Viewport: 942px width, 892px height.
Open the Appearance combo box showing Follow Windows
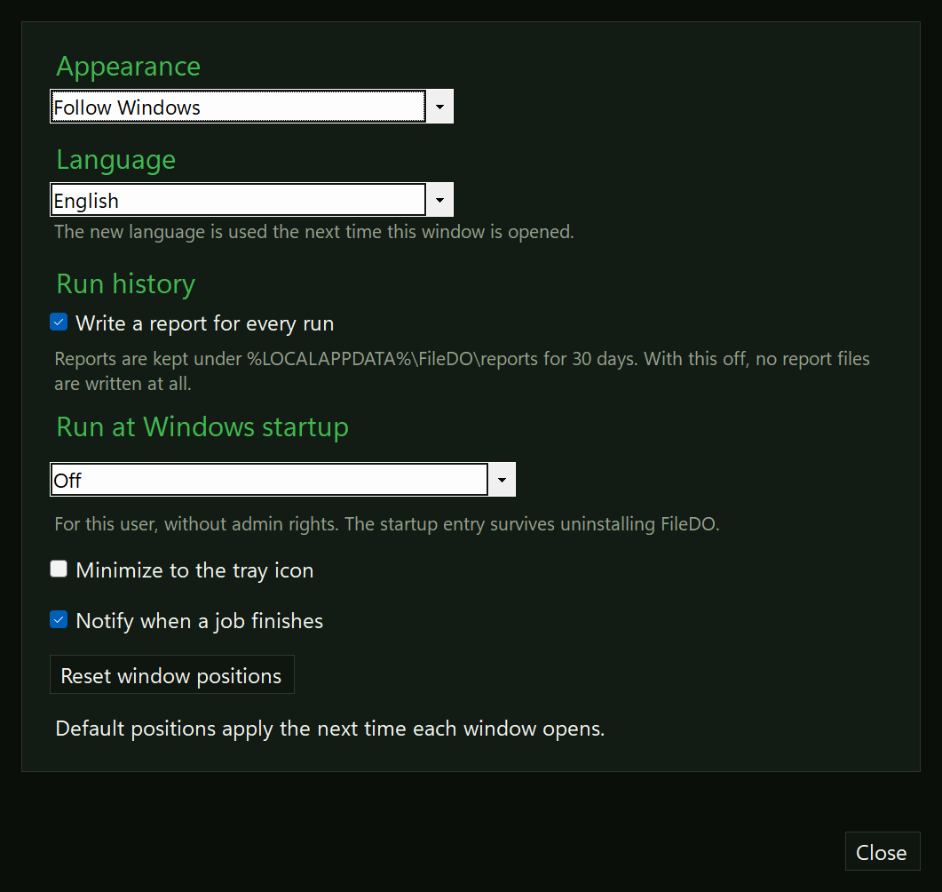pos(251,107)
